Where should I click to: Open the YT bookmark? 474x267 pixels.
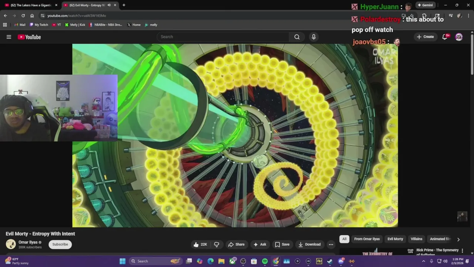[56, 25]
